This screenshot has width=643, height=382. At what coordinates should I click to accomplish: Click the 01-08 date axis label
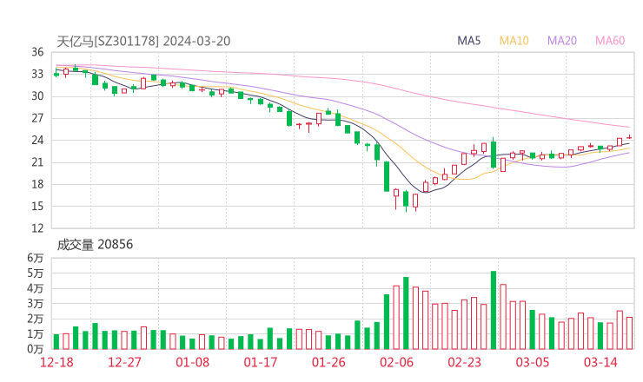click(x=192, y=362)
